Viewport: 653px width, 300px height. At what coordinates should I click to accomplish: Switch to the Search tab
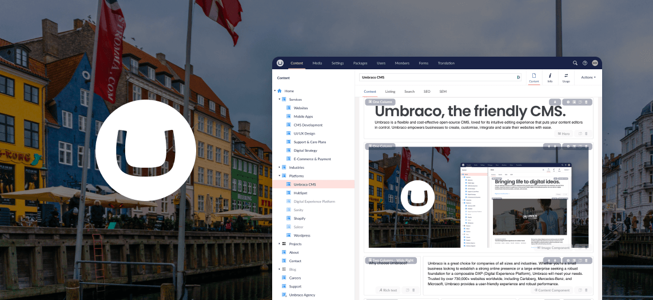point(409,92)
